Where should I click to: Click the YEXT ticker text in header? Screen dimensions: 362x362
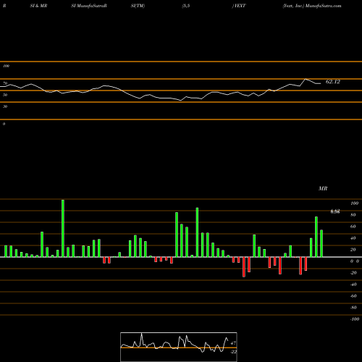[x=240, y=6]
